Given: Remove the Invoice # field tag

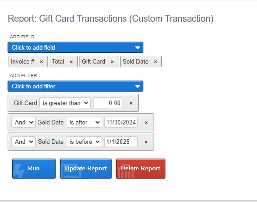Looking at the screenshot, I should pos(42,62).
